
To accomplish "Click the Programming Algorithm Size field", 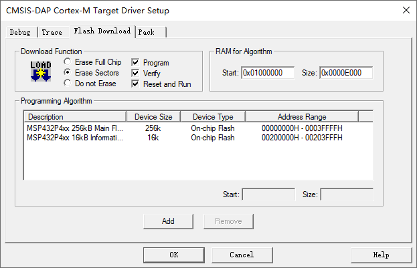I will click(347, 194).
